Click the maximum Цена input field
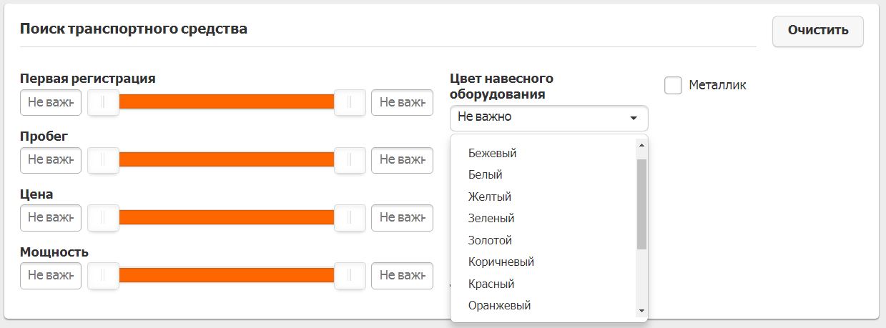The height and width of the screenshot is (328, 886). point(402,217)
